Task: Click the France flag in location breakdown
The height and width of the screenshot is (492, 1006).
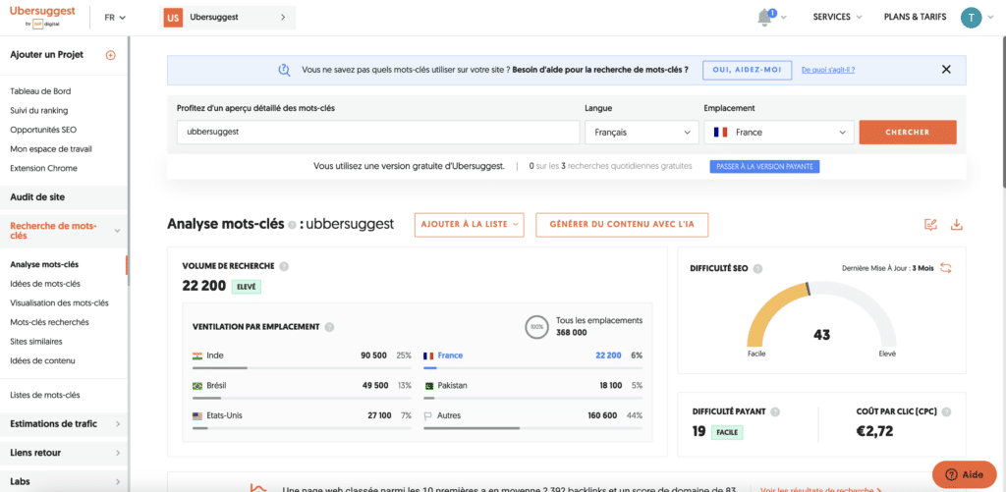Action: click(428, 355)
